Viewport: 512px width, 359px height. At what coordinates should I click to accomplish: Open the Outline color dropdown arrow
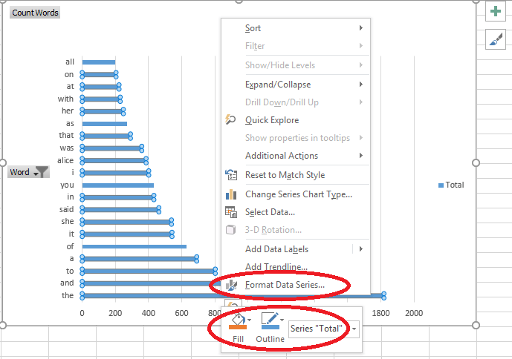(x=282, y=320)
